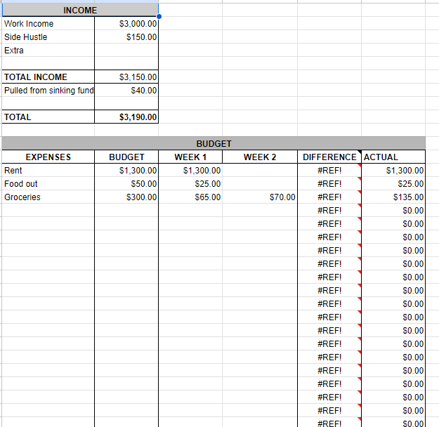439x427 pixels.
Task: Click the blue selection fill handle dot
Action: tap(159, 17)
